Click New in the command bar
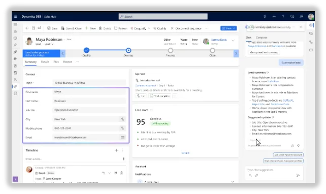Image resolution: width=326 pixels, height=194 pixels. tap(91, 28)
